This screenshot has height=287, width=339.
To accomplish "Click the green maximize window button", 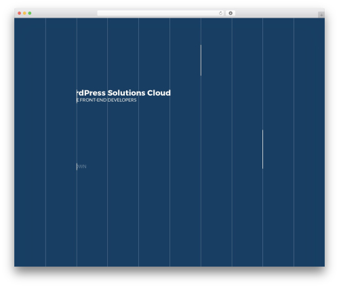I will (30, 14).
